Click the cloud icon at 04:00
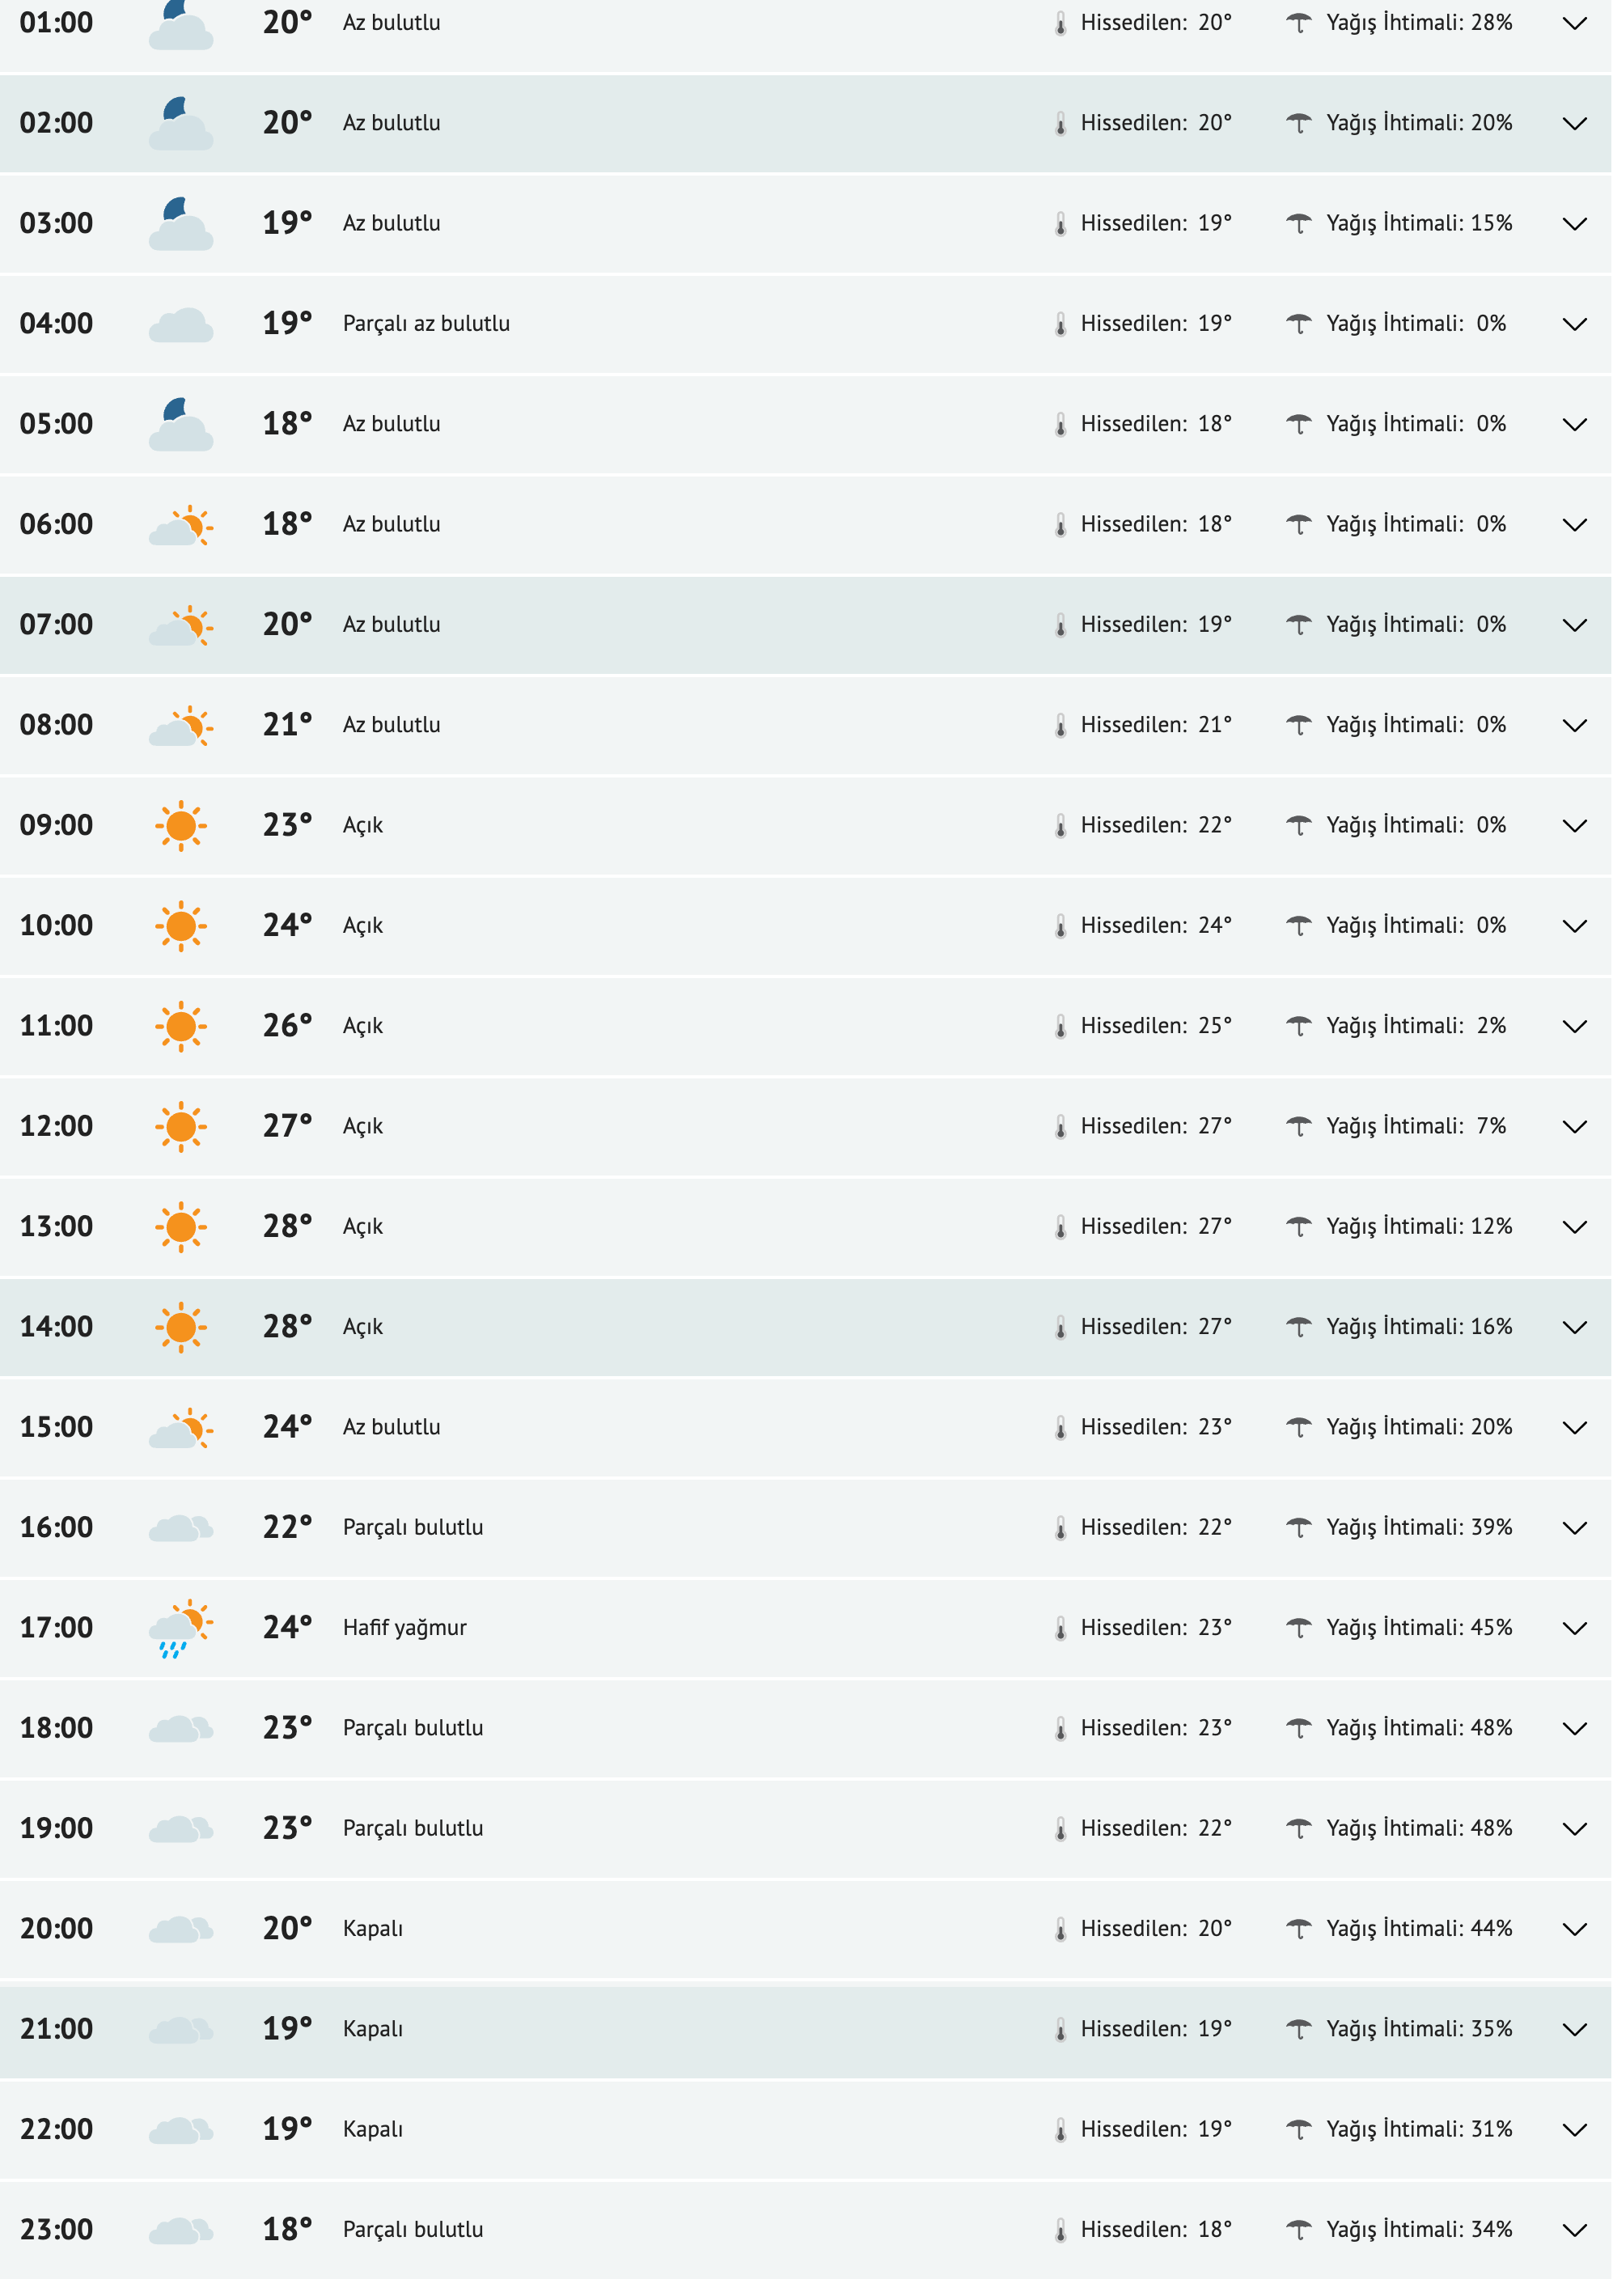Image resolution: width=1613 pixels, height=2296 pixels. [181, 325]
